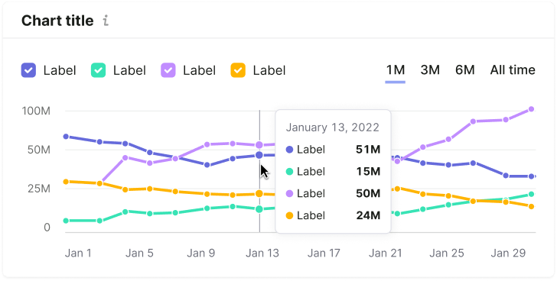The height and width of the screenshot is (281, 557).
Task: Switch to the 6M time range
Action: (465, 70)
